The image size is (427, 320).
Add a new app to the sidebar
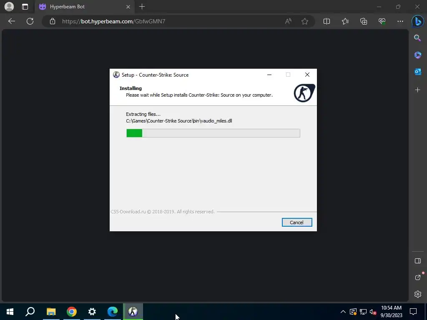coord(417,90)
